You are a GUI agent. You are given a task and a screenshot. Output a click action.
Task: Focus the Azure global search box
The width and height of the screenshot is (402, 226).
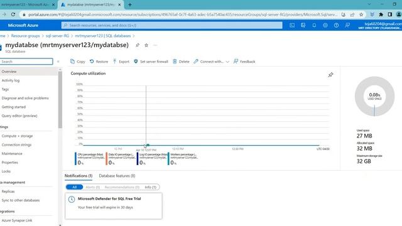click(171, 25)
